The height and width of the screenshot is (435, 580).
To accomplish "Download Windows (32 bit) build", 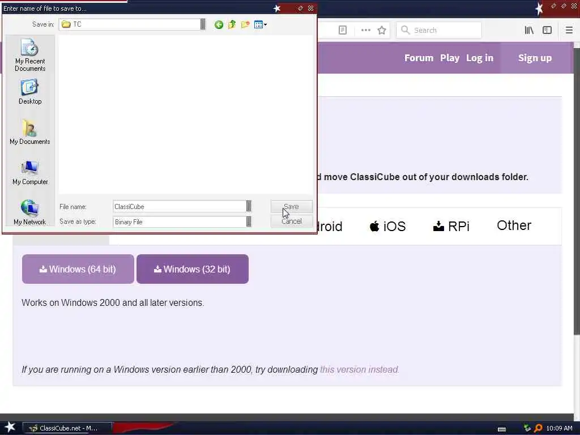I will click(x=193, y=269).
